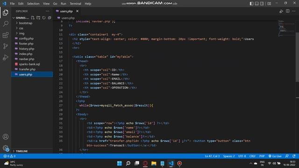
Task: Open the Manage gear icon
Action: [6, 148]
